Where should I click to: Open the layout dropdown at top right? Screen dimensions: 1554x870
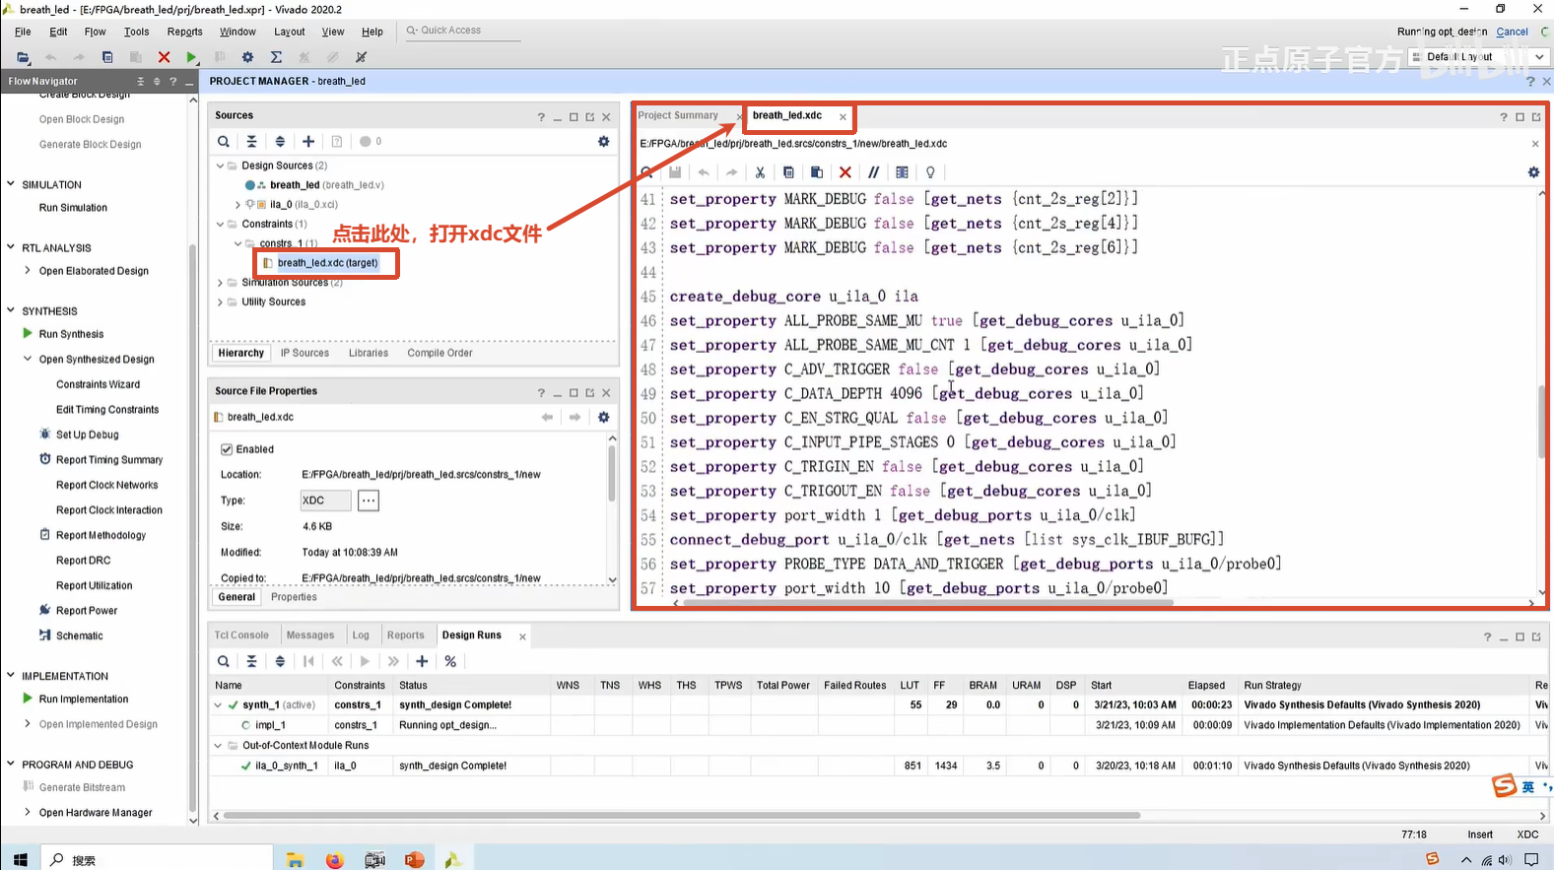pyautogui.click(x=1478, y=57)
